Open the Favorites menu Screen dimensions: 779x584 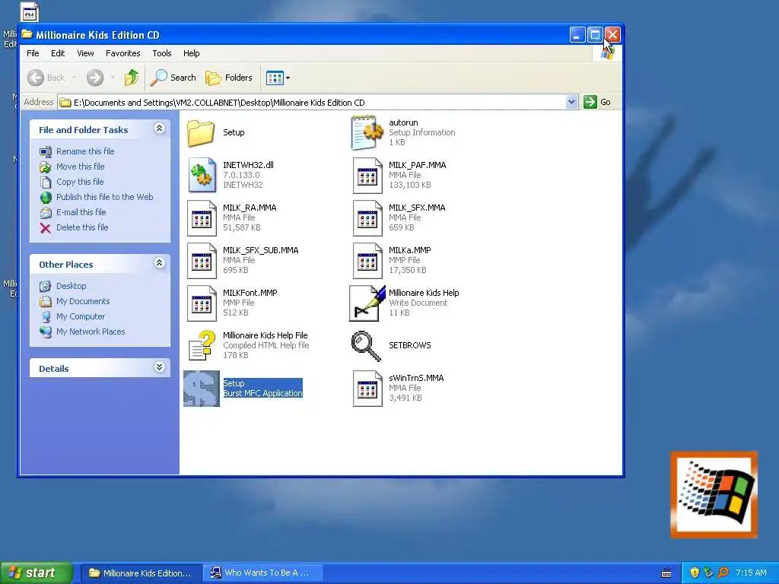pyautogui.click(x=122, y=53)
